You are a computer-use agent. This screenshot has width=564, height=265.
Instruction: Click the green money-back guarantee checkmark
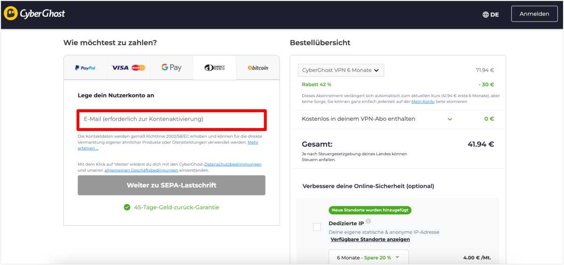coord(127,207)
